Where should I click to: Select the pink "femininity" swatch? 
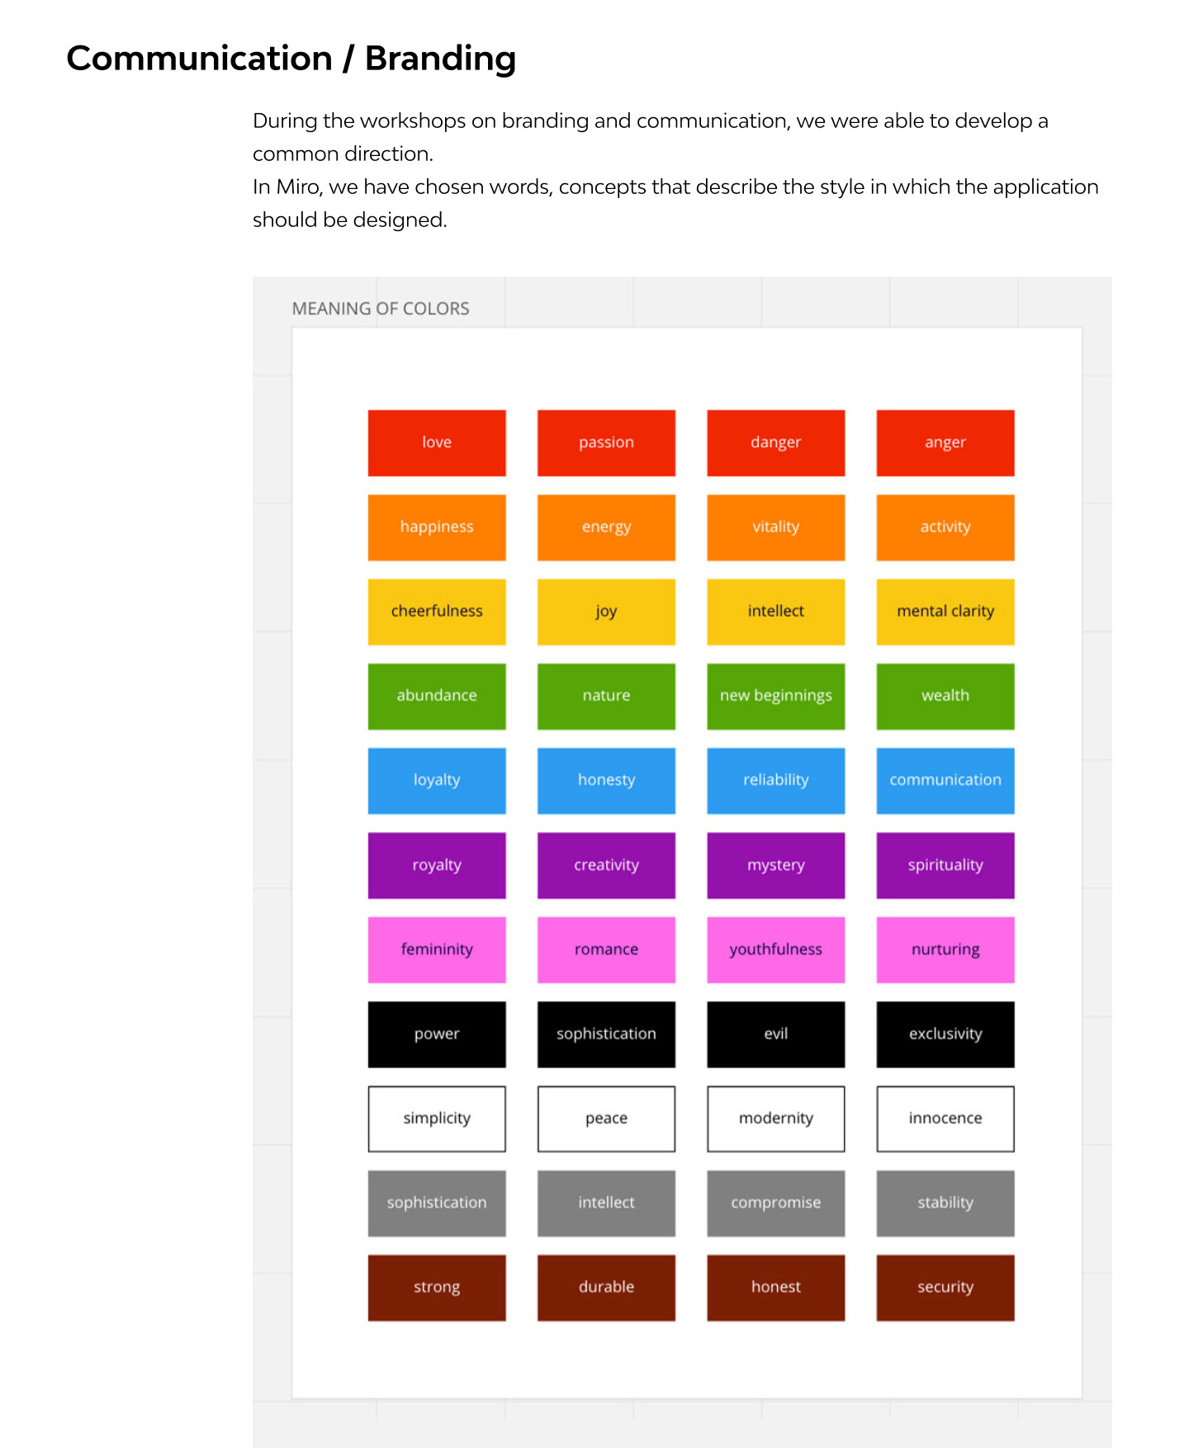(x=436, y=949)
